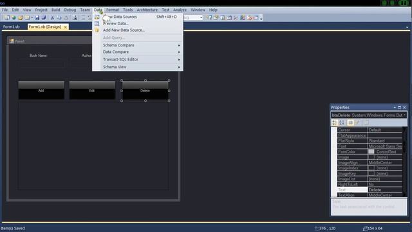412x232 pixels.
Task: Select the Font property row
Action: (x=370, y=146)
